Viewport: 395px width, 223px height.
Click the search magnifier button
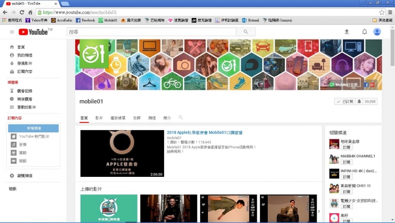coord(246,32)
